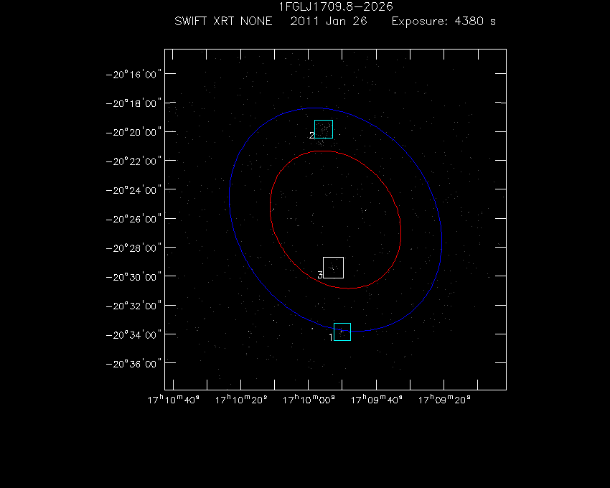Click the declination label -20°16'00"
Image resolution: width=610 pixels, height=488 pixels.
133,75
